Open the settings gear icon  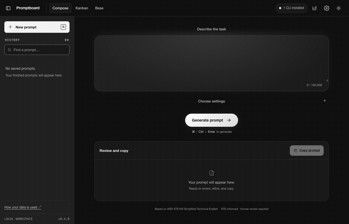pos(327,8)
